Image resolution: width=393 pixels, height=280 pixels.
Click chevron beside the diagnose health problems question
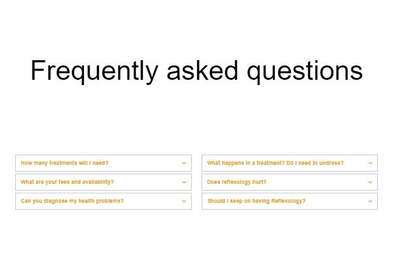pyautogui.click(x=184, y=201)
